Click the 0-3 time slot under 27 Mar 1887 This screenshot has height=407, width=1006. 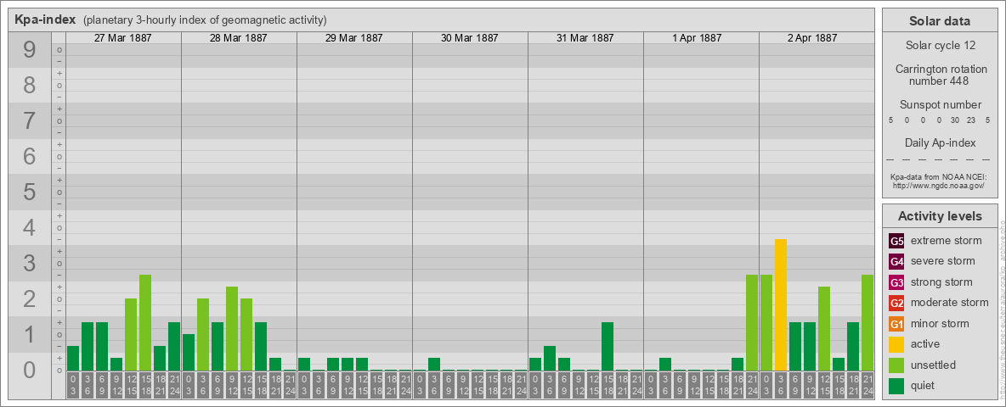click(x=72, y=385)
